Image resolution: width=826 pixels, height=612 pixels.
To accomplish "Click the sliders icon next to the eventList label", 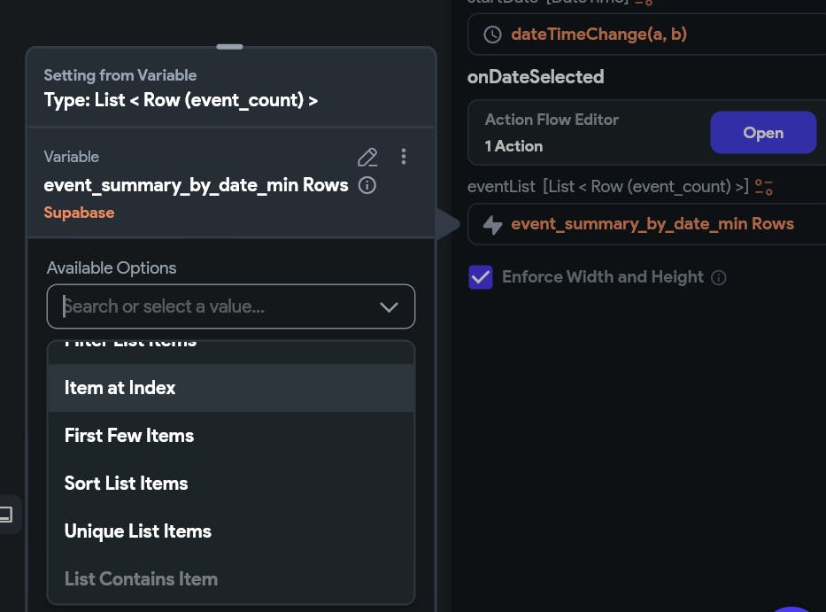I will pyautogui.click(x=764, y=187).
